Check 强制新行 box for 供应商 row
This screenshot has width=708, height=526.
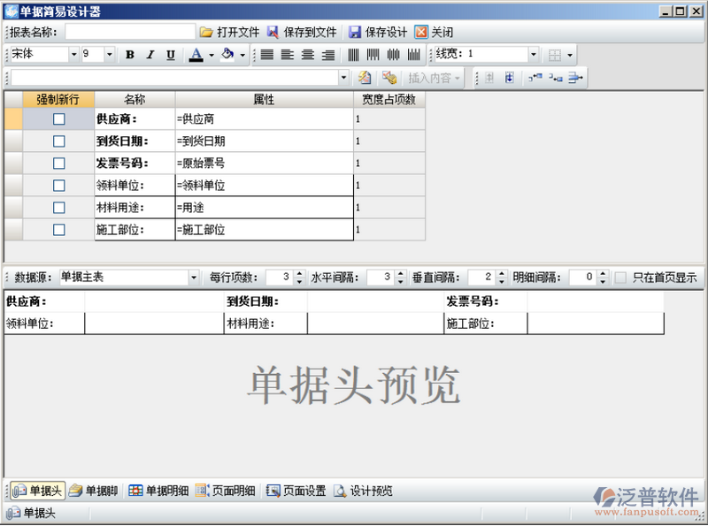[x=58, y=119]
